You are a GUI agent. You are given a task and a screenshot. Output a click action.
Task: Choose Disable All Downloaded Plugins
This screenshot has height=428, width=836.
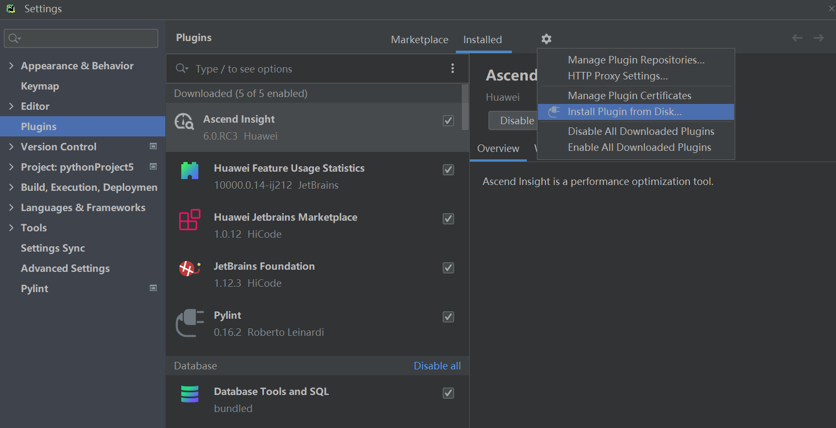point(636,131)
